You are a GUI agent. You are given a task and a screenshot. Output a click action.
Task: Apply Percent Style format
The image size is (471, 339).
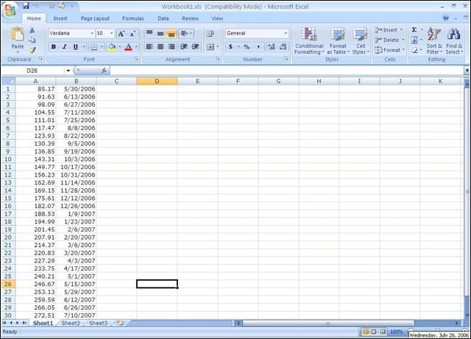click(247, 47)
